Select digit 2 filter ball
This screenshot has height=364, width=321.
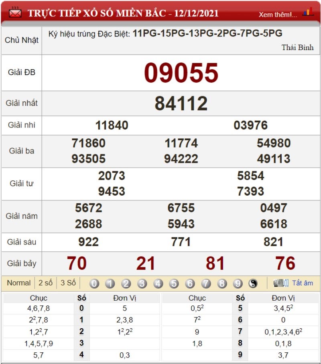tap(126, 283)
